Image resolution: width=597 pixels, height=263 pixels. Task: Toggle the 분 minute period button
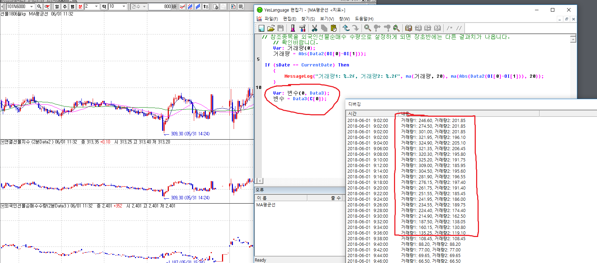[80, 6]
